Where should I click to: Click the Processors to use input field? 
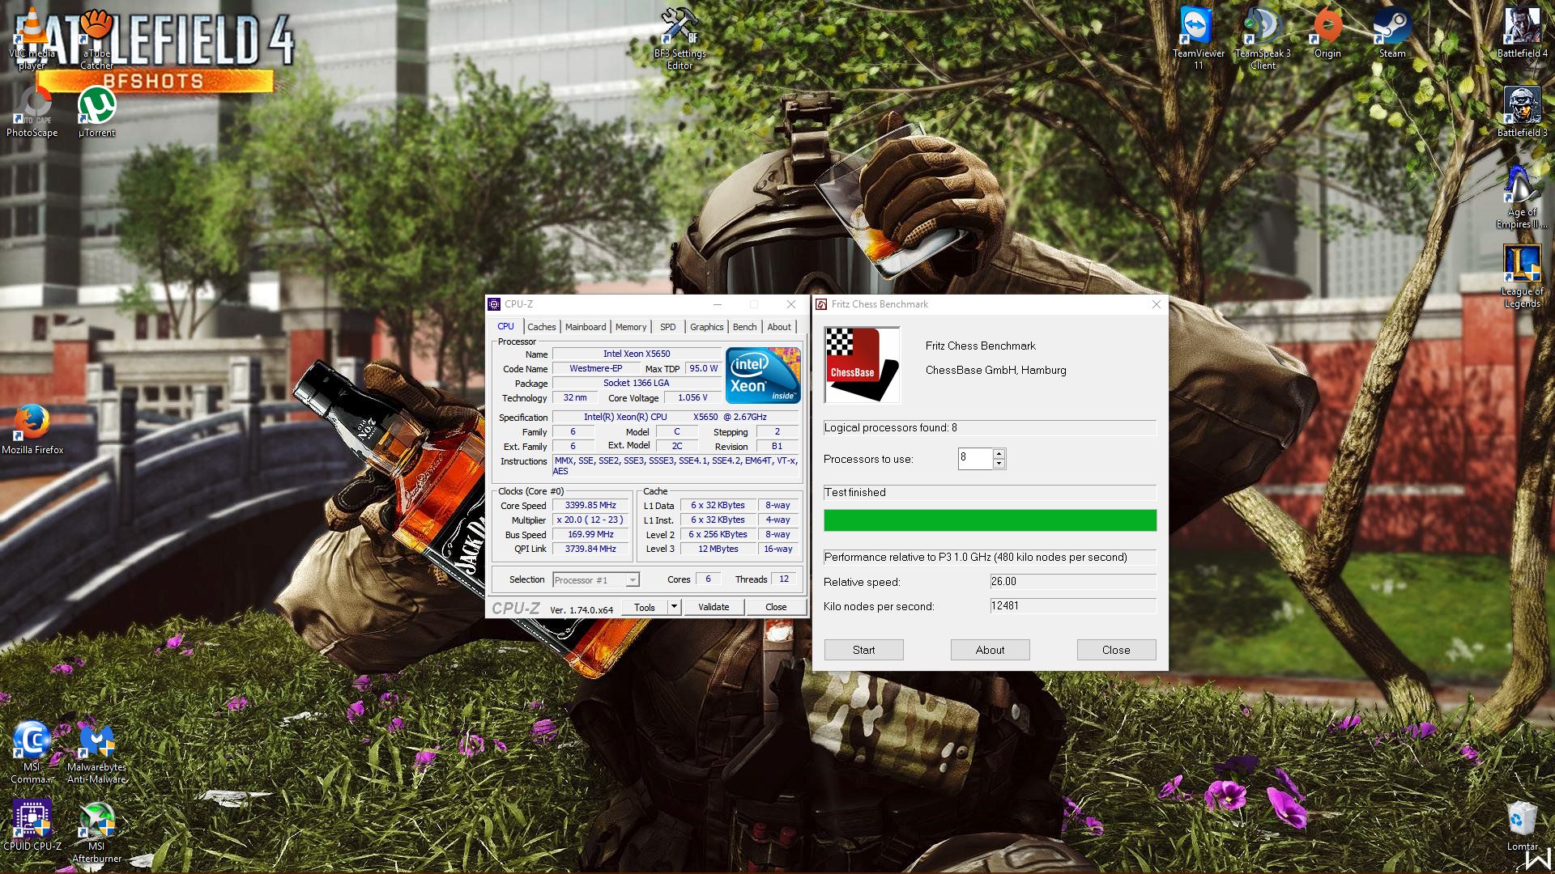click(x=975, y=458)
